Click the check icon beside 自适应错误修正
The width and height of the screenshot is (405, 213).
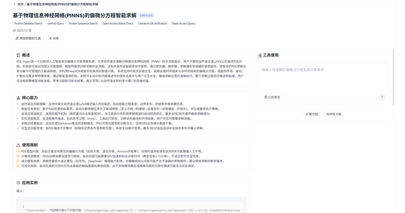click(18, 114)
